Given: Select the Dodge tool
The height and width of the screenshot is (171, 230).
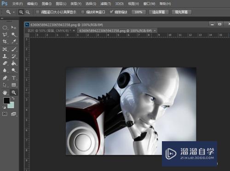Looking at the screenshot, I should 14,70.
